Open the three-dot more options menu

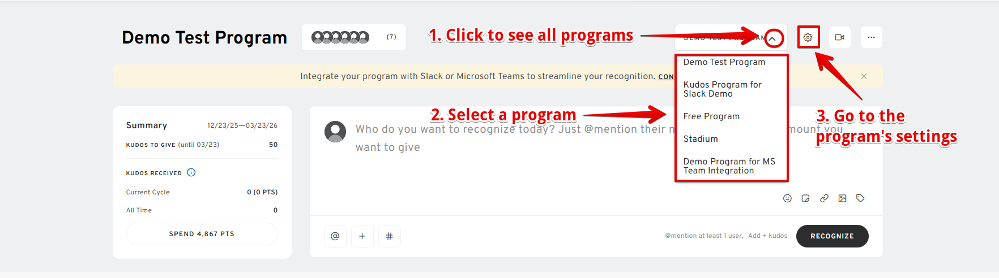point(871,37)
